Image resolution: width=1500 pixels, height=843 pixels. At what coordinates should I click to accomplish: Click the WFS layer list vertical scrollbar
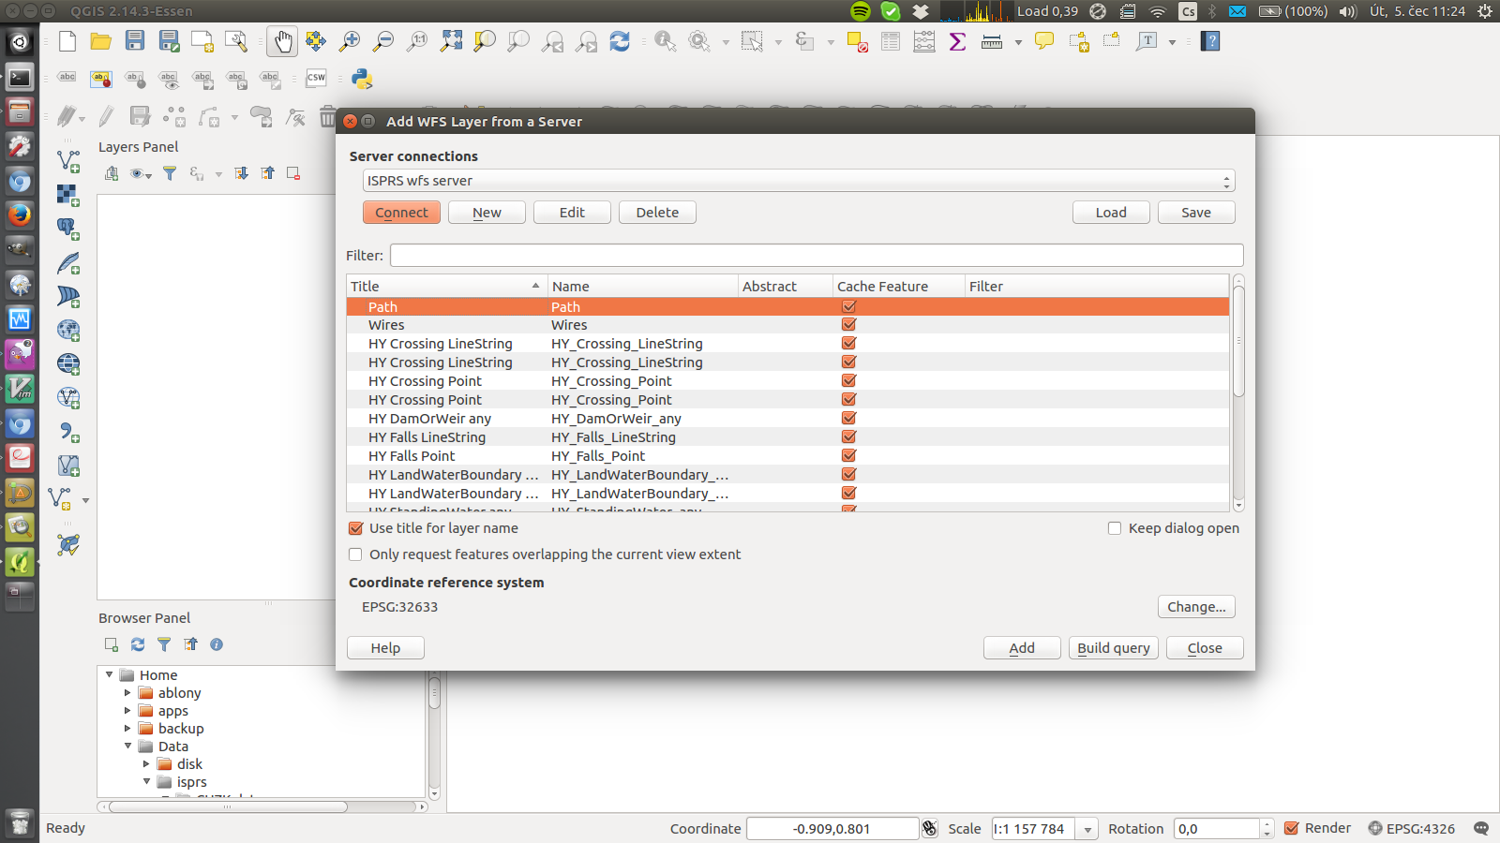pos(1238,393)
